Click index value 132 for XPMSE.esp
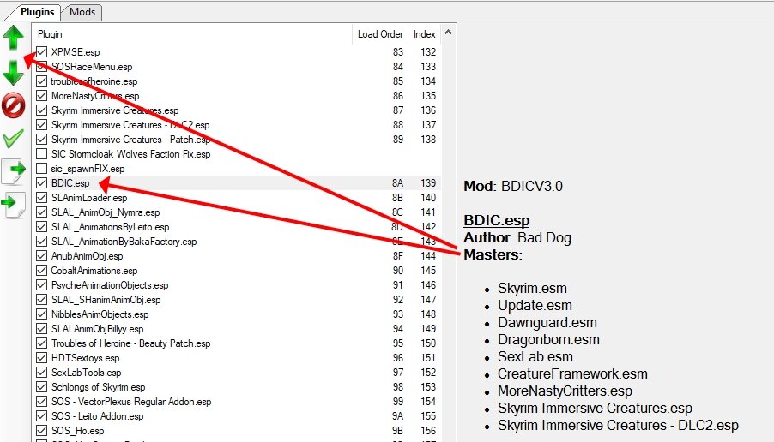The image size is (774, 442). point(428,51)
